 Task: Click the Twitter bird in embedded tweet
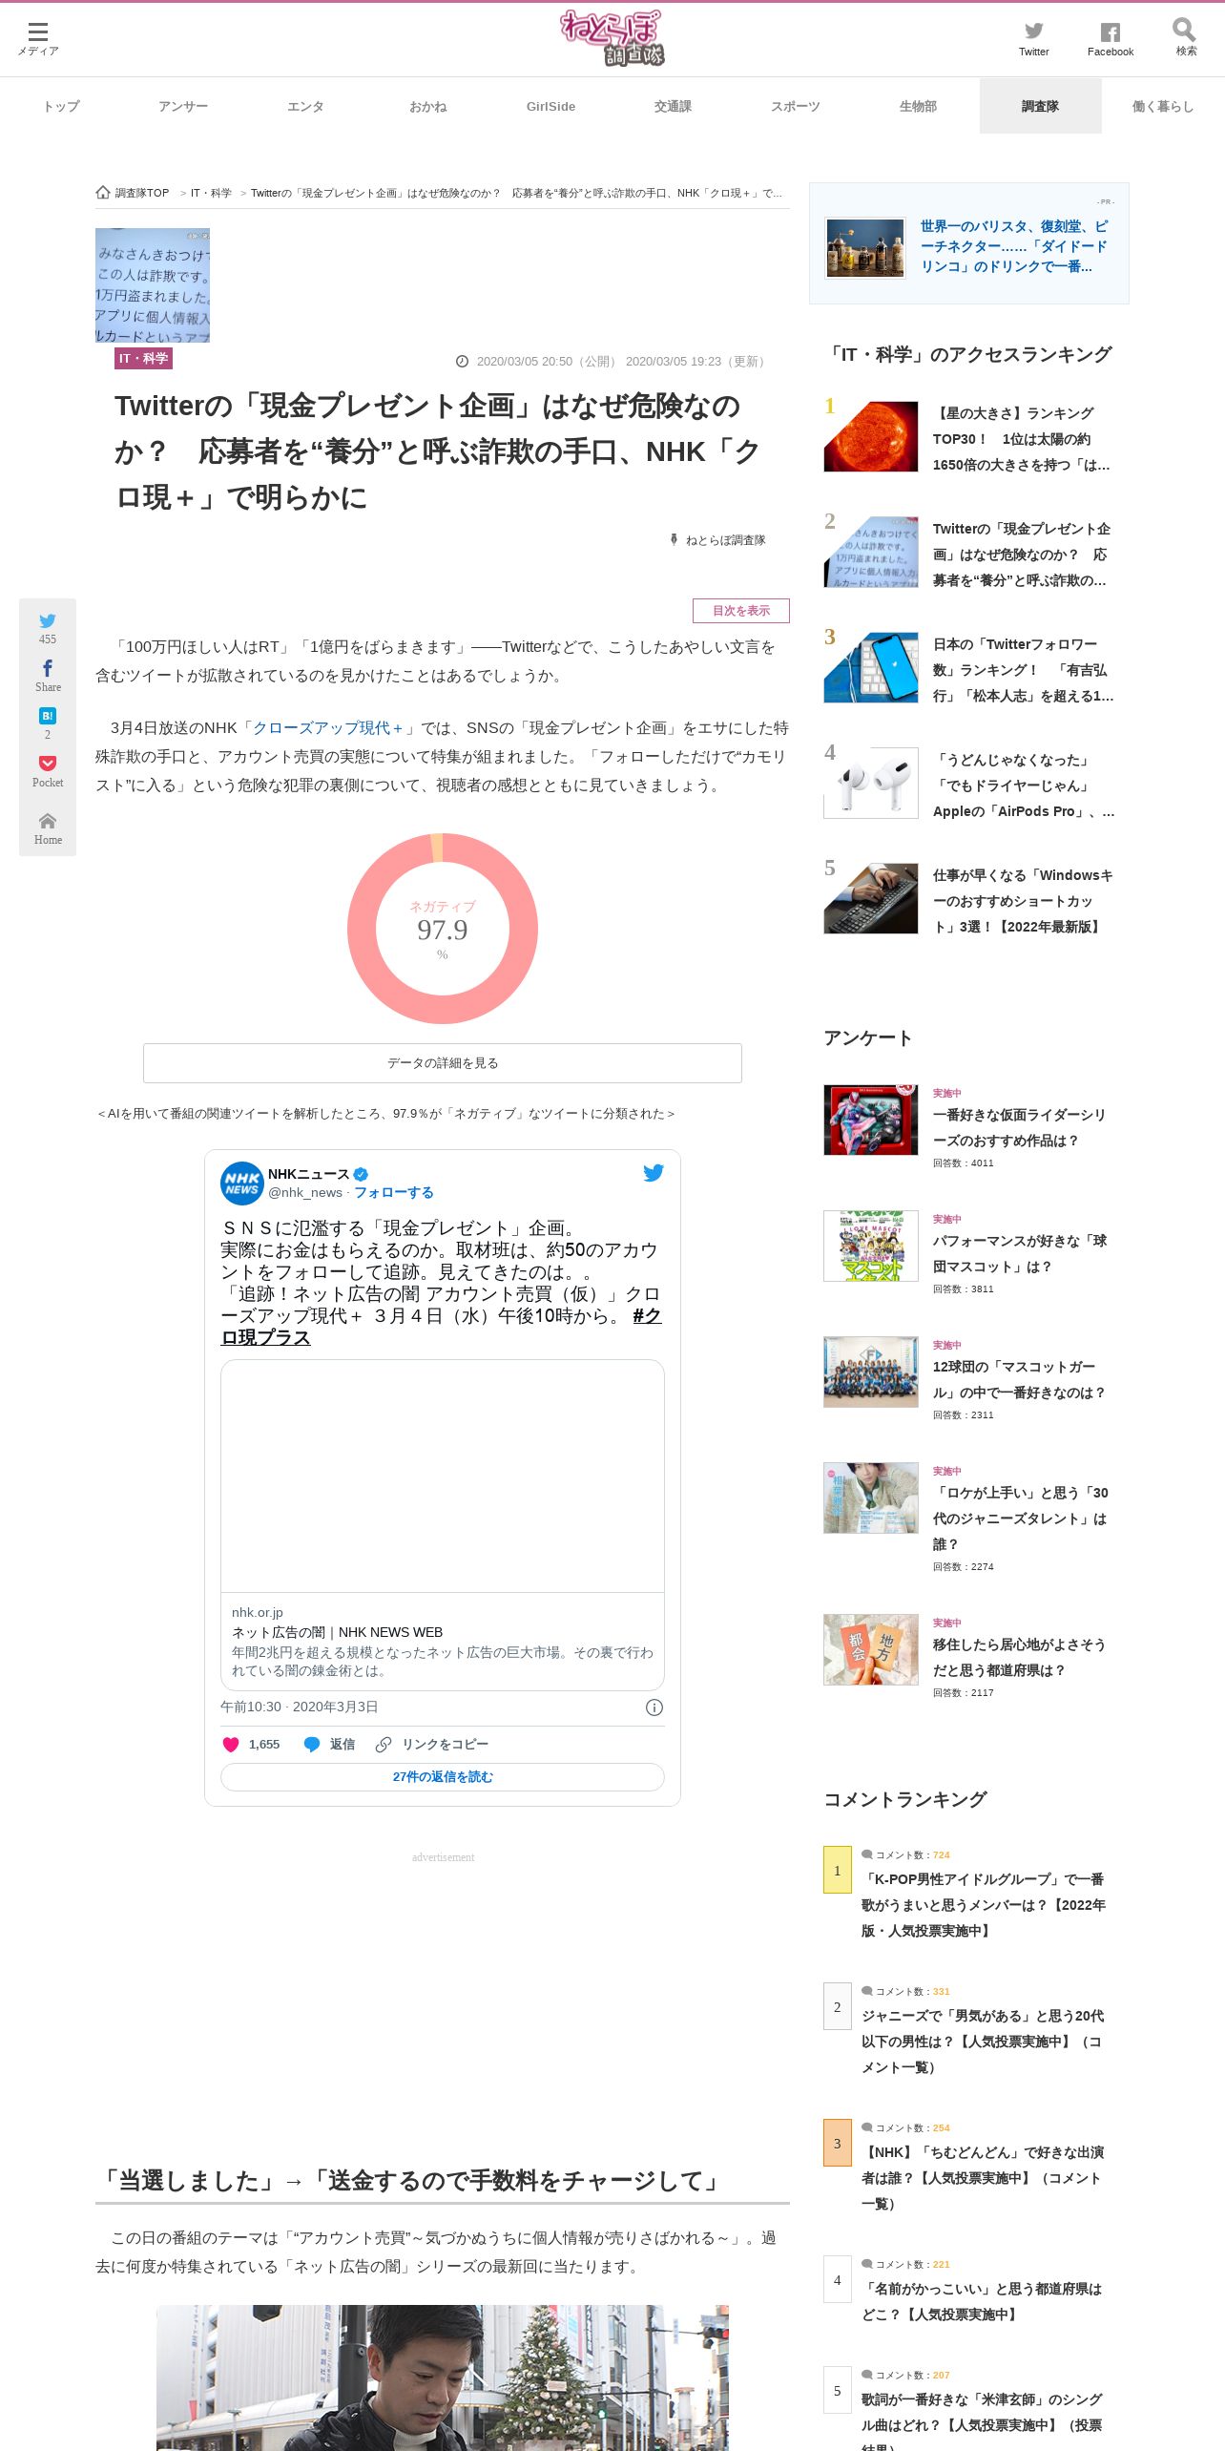pos(654,1173)
